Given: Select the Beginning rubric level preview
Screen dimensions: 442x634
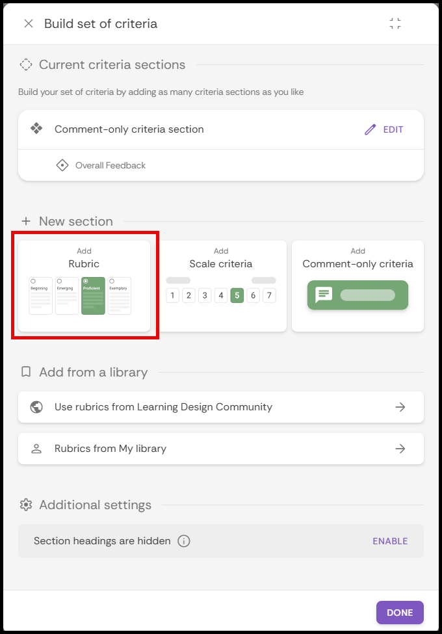Looking at the screenshot, I should point(40,296).
